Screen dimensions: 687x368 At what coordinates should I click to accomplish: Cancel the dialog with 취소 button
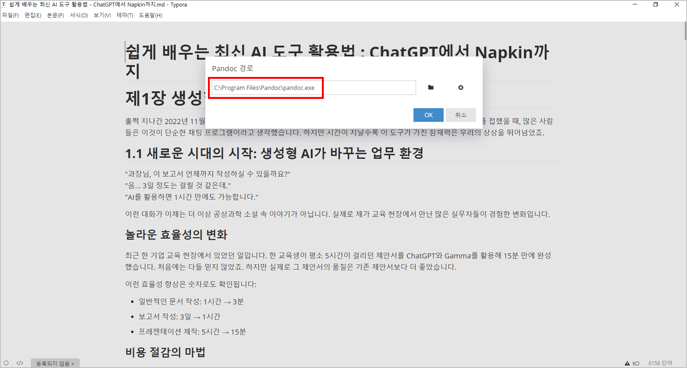[x=461, y=115]
